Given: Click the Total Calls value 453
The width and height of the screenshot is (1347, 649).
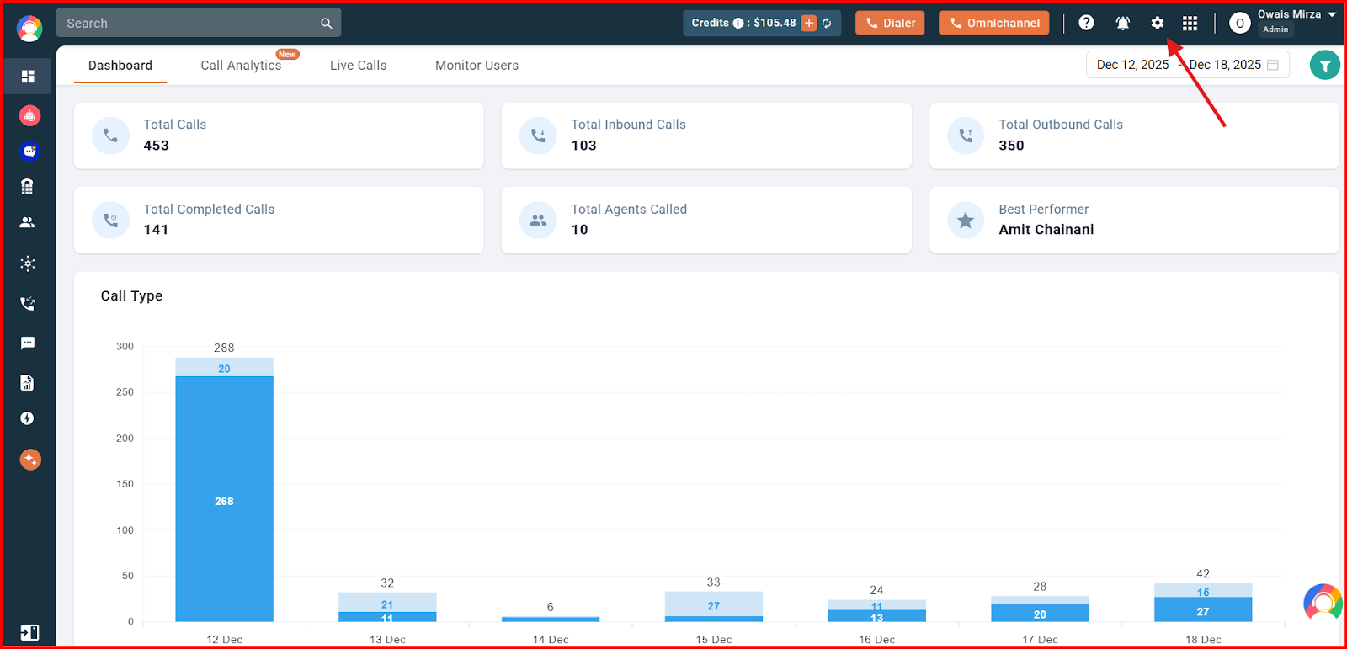Looking at the screenshot, I should (x=156, y=146).
